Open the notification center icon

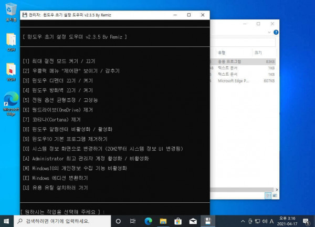pos(306,221)
